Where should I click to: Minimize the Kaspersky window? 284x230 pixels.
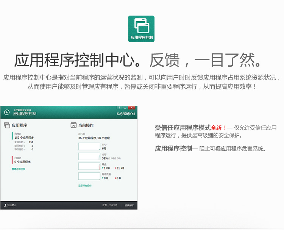pos(125,108)
